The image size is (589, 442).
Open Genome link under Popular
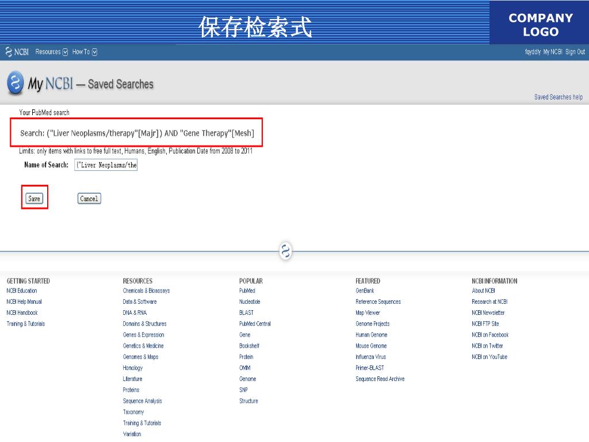point(248,379)
